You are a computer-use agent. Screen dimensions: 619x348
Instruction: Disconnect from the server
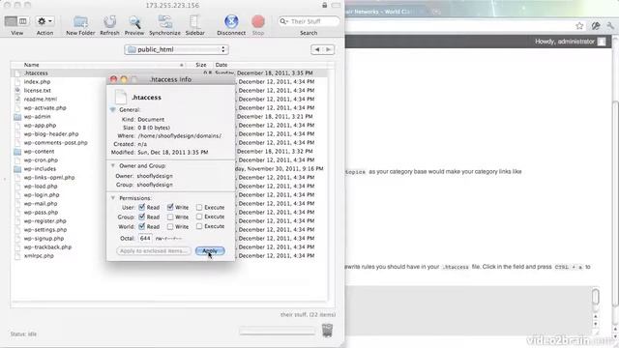click(x=231, y=21)
